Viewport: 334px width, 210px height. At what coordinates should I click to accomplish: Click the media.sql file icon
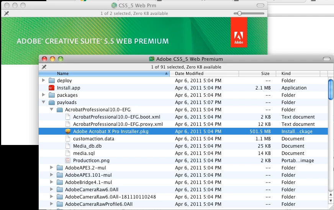tap(68, 153)
